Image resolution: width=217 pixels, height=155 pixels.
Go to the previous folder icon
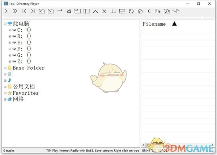pos(42,11)
